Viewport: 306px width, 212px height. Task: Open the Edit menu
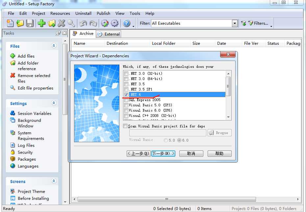[23, 13]
